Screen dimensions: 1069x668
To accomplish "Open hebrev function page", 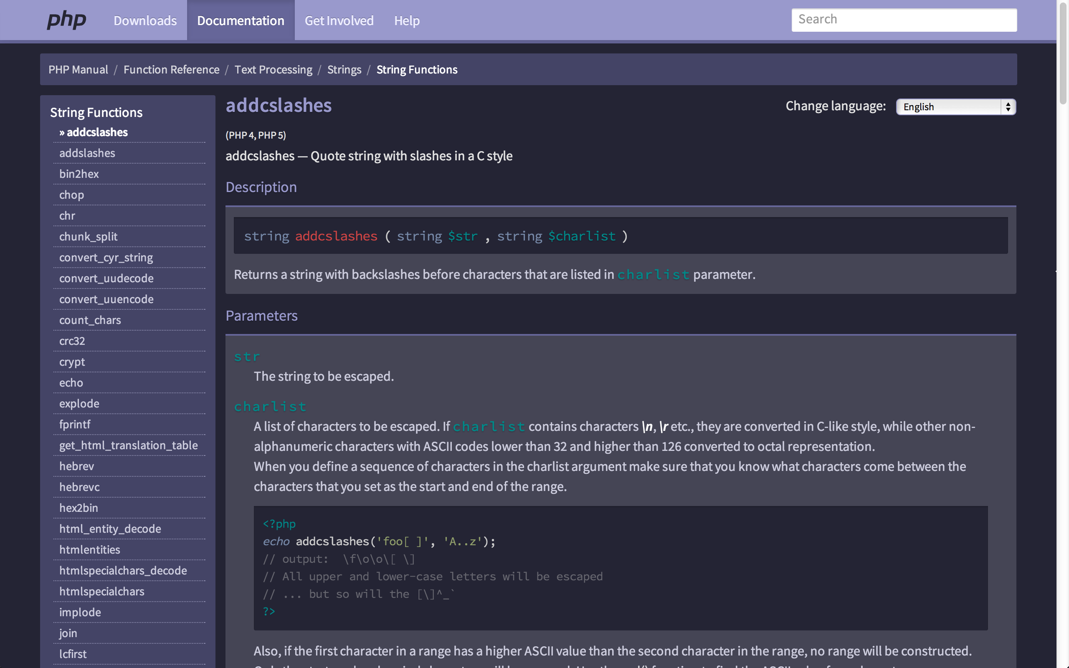I will pyautogui.click(x=76, y=466).
